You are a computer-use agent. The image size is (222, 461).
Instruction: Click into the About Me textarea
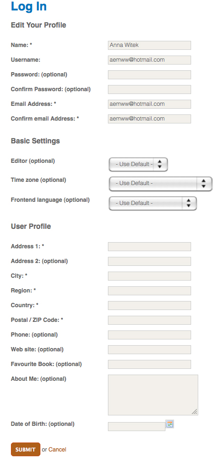click(153, 395)
